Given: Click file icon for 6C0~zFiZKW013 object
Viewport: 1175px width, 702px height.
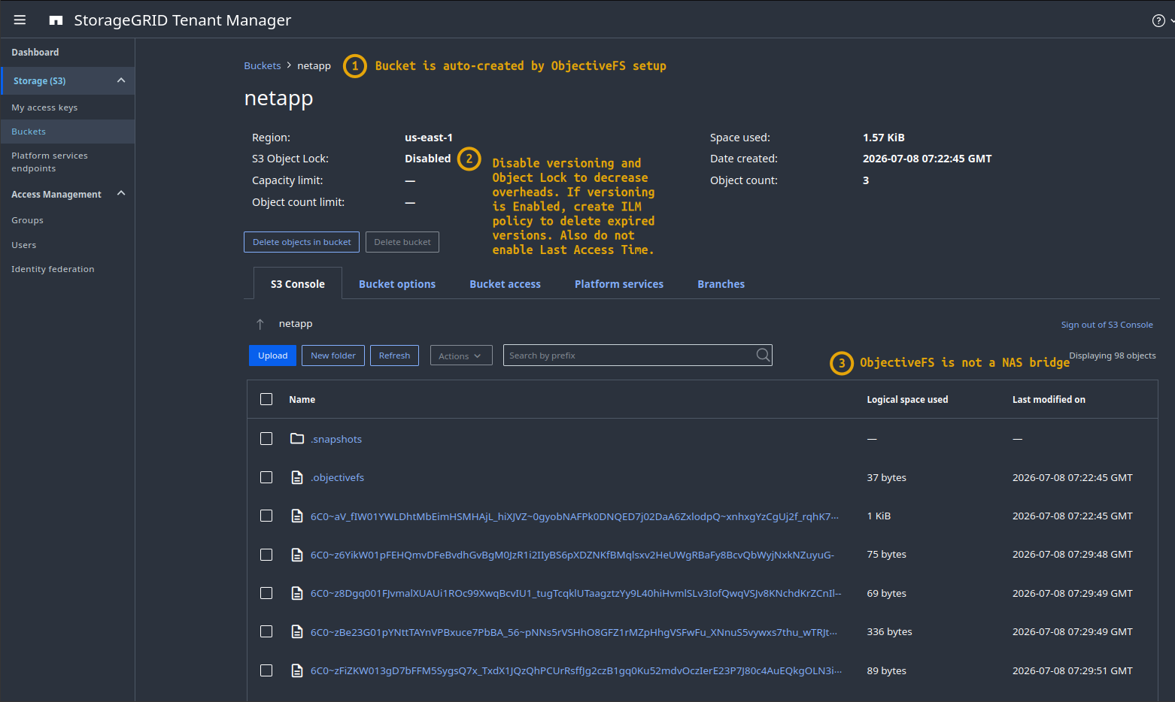Looking at the screenshot, I should click(x=297, y=670).
